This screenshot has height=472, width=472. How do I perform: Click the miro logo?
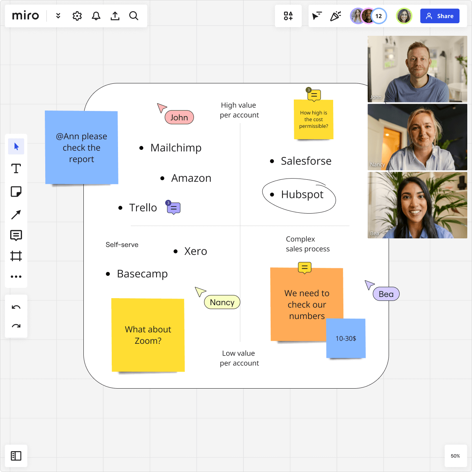click(26, 16)
